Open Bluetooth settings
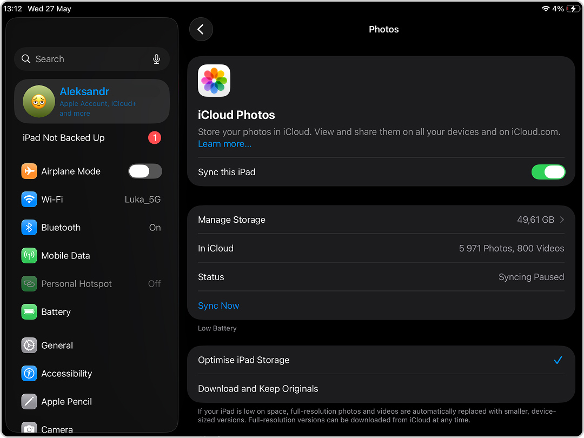 pyautogui.click(x=91, y=228)
